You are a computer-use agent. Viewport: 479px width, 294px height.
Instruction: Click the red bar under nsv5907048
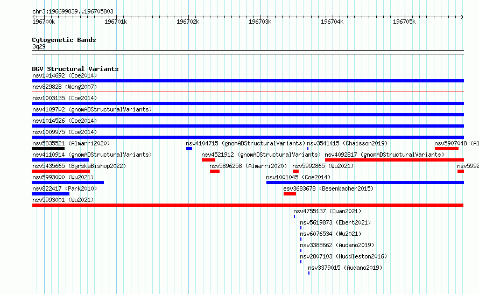[447, 149]
